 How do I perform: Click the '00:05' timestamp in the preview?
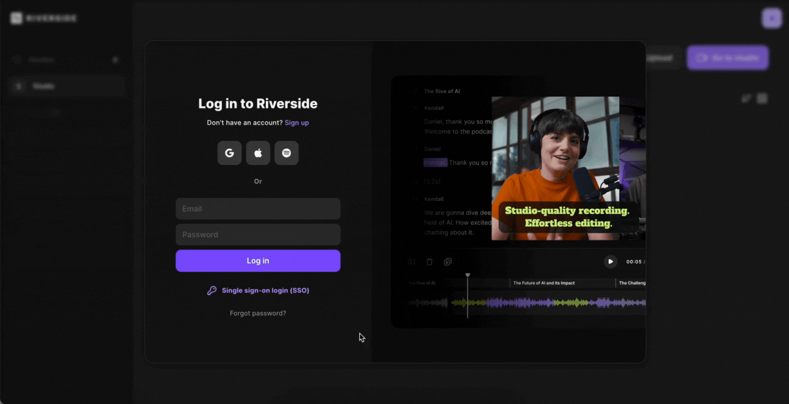click(634, 262)
